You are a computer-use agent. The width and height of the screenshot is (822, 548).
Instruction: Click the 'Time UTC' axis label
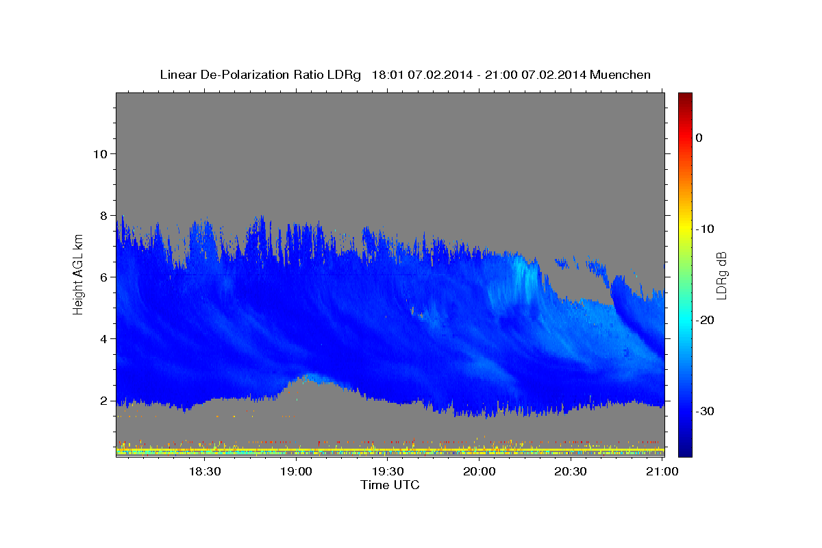[x=390, y=485]
